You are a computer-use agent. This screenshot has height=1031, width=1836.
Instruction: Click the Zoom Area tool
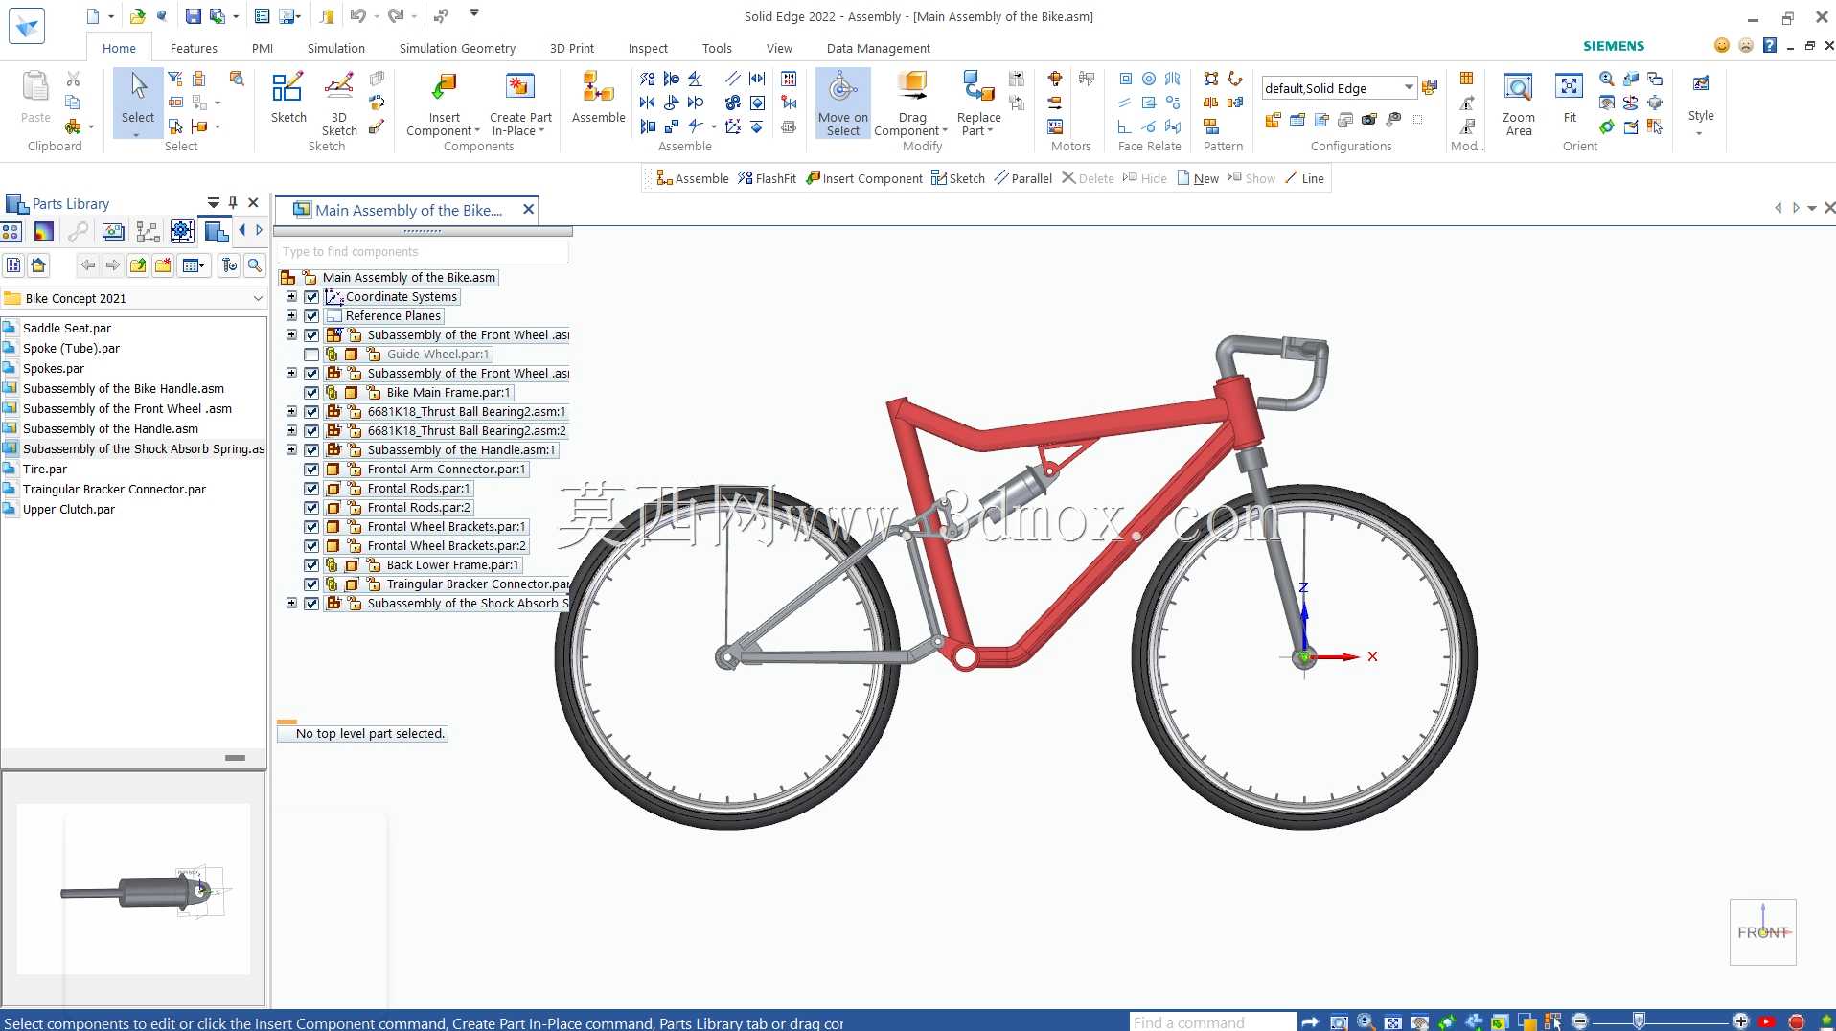[1518, 103]
